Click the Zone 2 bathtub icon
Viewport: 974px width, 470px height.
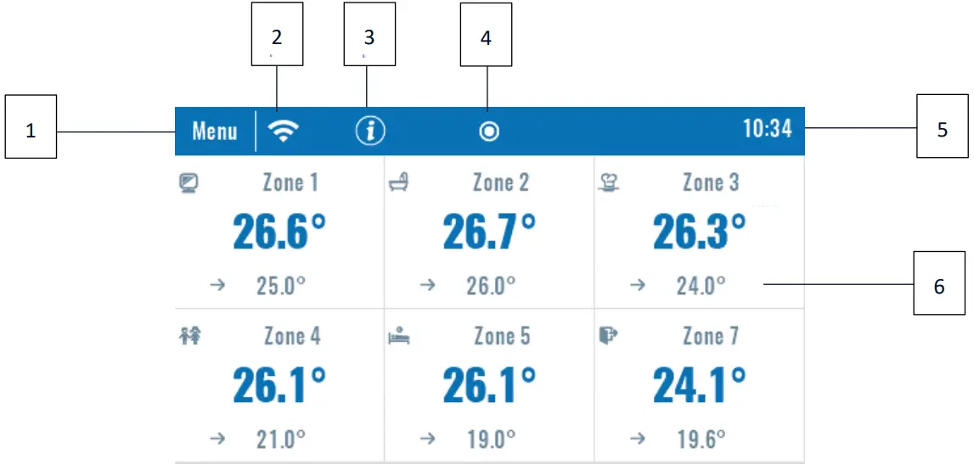[399, 182]
